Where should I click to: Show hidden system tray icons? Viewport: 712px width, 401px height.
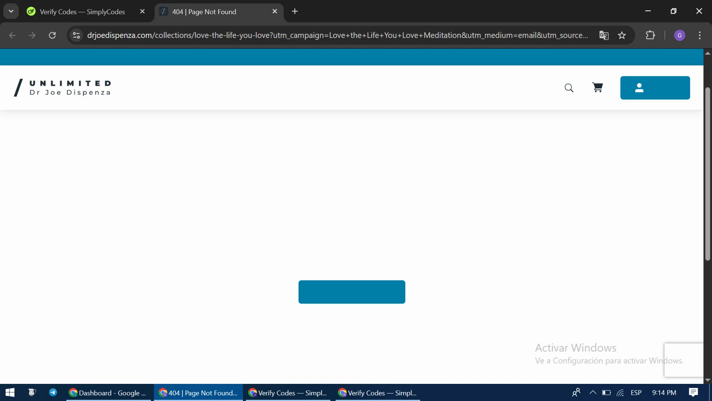pyautogui.click(x=592, y=392)
